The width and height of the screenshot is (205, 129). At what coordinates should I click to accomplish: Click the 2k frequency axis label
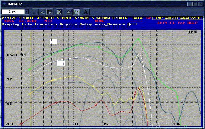(106, 124)
